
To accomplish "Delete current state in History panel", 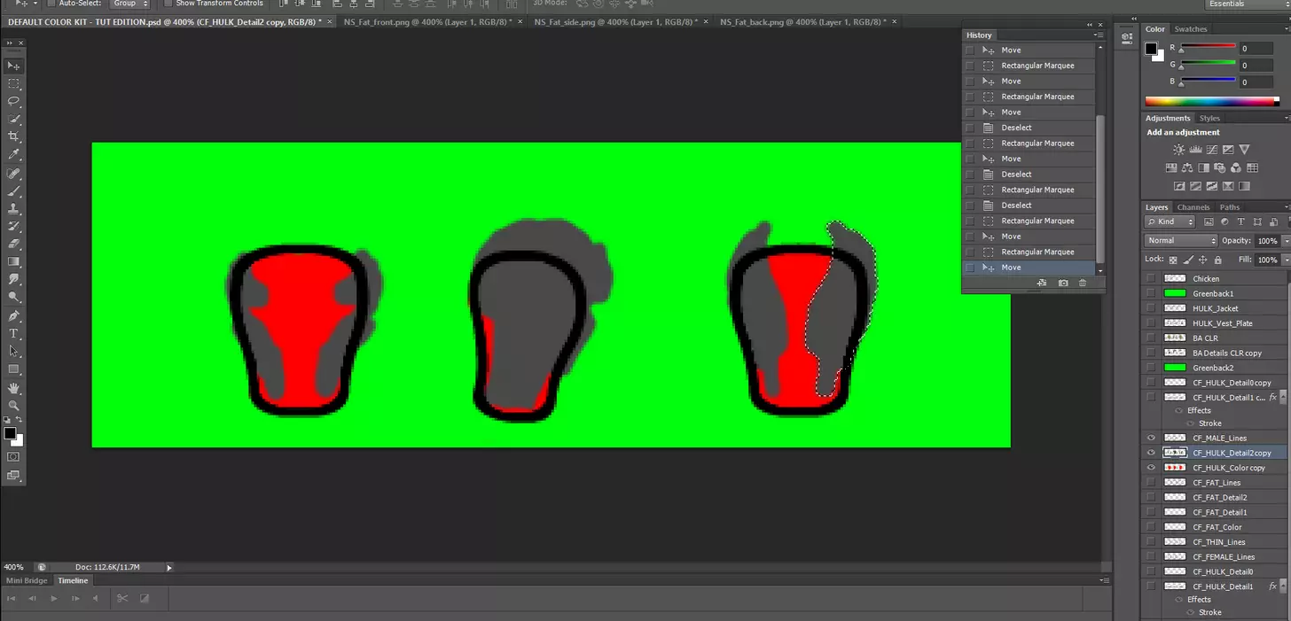I will point(1083,283).
